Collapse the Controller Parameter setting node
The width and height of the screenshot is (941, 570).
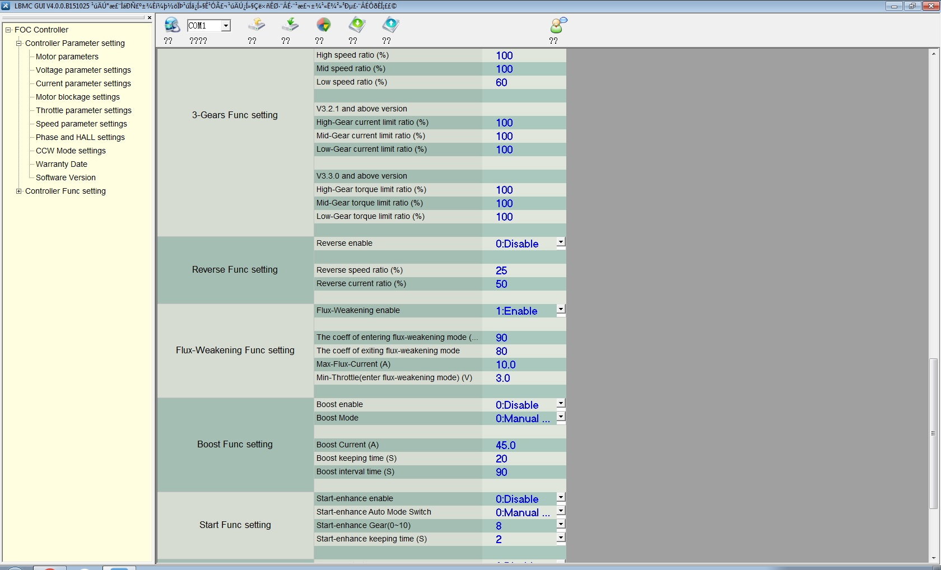(19, 43)
